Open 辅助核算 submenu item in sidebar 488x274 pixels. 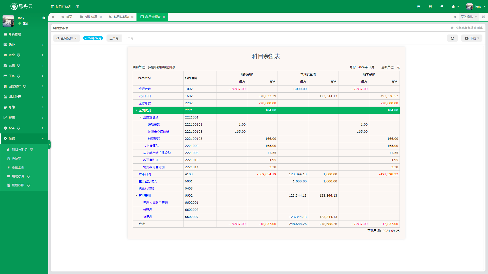(24, 176)
